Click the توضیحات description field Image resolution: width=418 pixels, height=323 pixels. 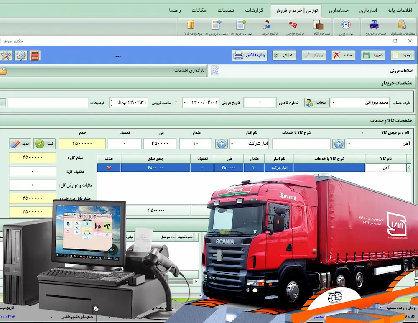tap(48, 103)
